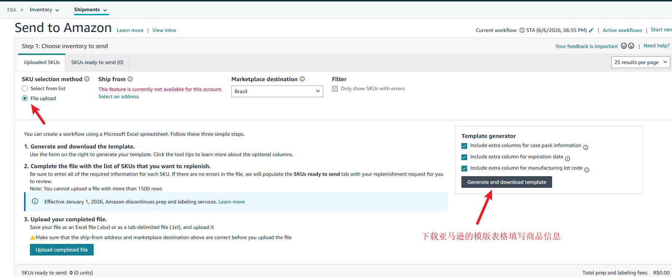Switch to SKUs ready to send tab
This screenshot has height=277, width=672.
[x=97, y=62]
